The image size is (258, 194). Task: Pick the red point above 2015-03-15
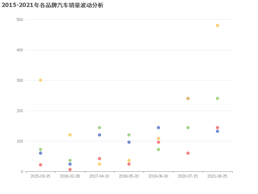[41, 165]
